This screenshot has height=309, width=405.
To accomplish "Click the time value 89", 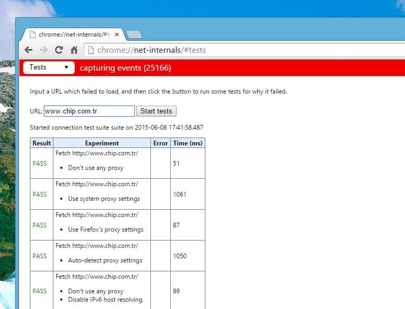I will coord(176,291).
